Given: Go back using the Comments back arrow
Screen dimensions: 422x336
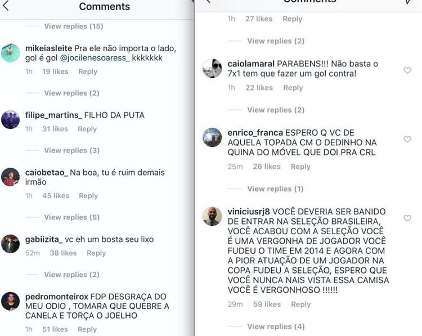Looking at the screenshot, I should coord(6,6).
